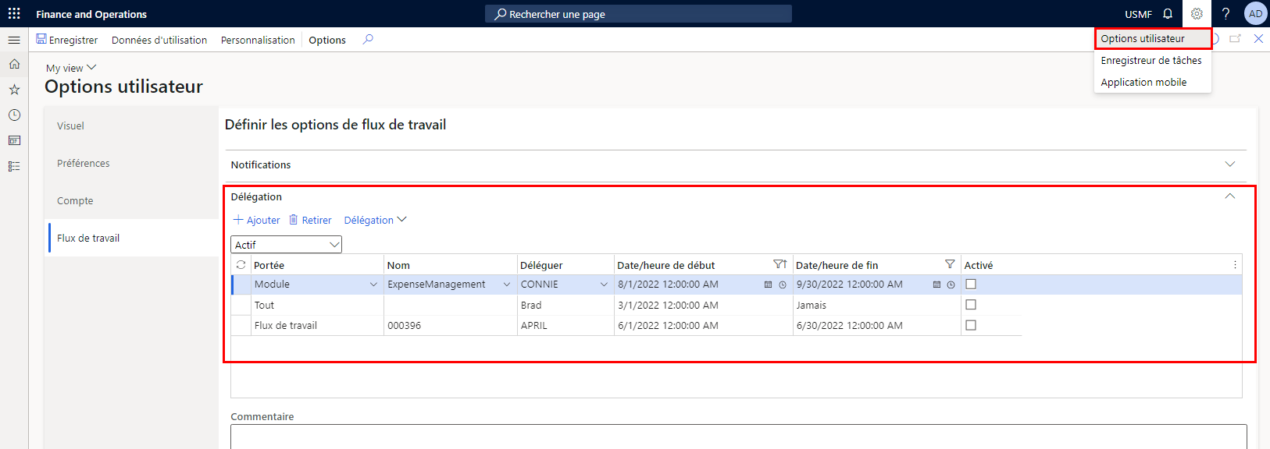Select the Tout row cell
This screenshot has height=449, width=1270.
tap(317, 305)
